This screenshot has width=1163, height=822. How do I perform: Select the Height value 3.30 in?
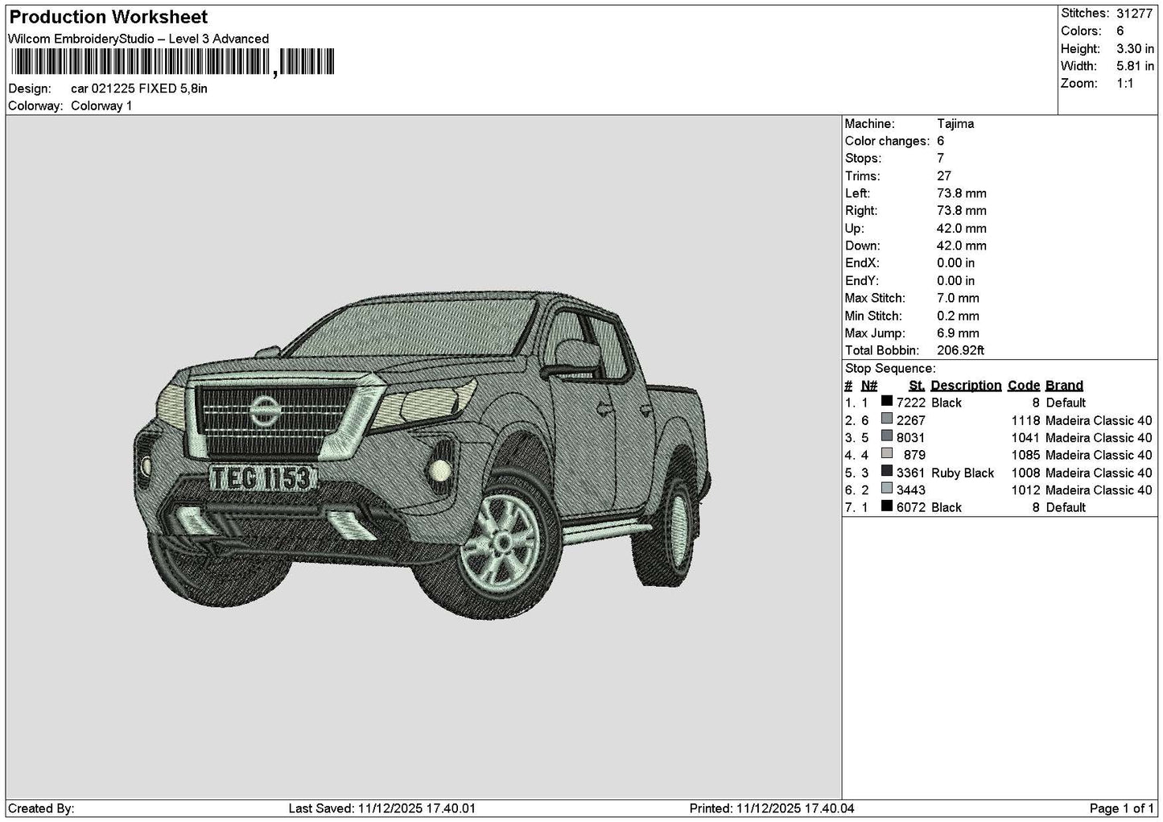pos(1136,49)
